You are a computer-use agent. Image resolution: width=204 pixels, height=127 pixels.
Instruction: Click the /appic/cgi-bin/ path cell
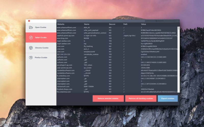[130, 36]
